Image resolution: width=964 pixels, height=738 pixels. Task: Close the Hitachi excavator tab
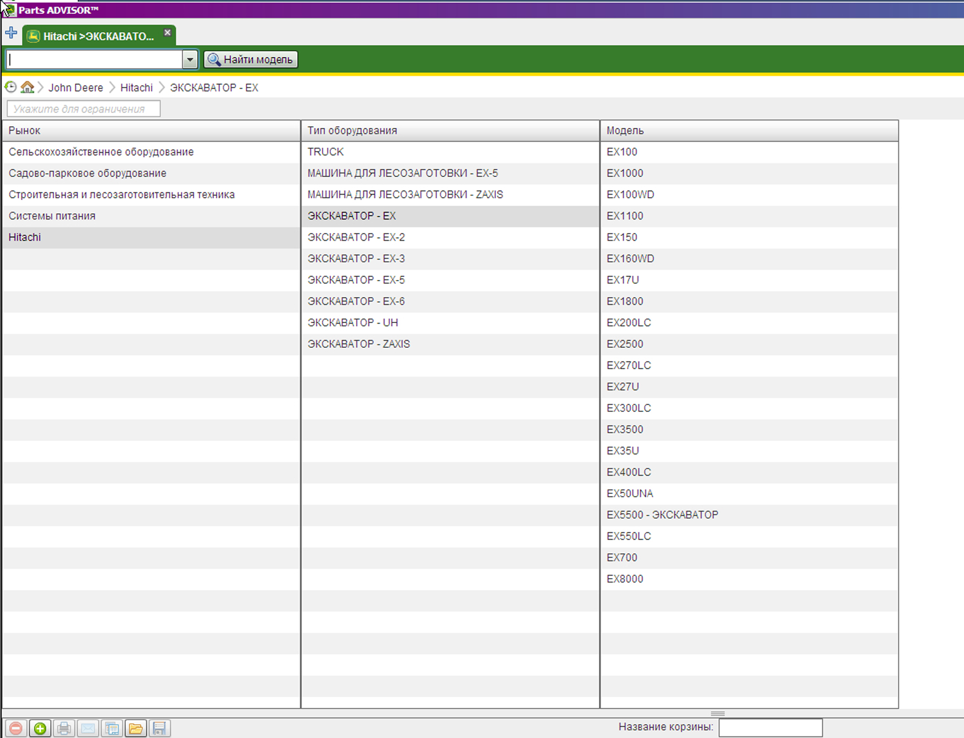point(168,33)
